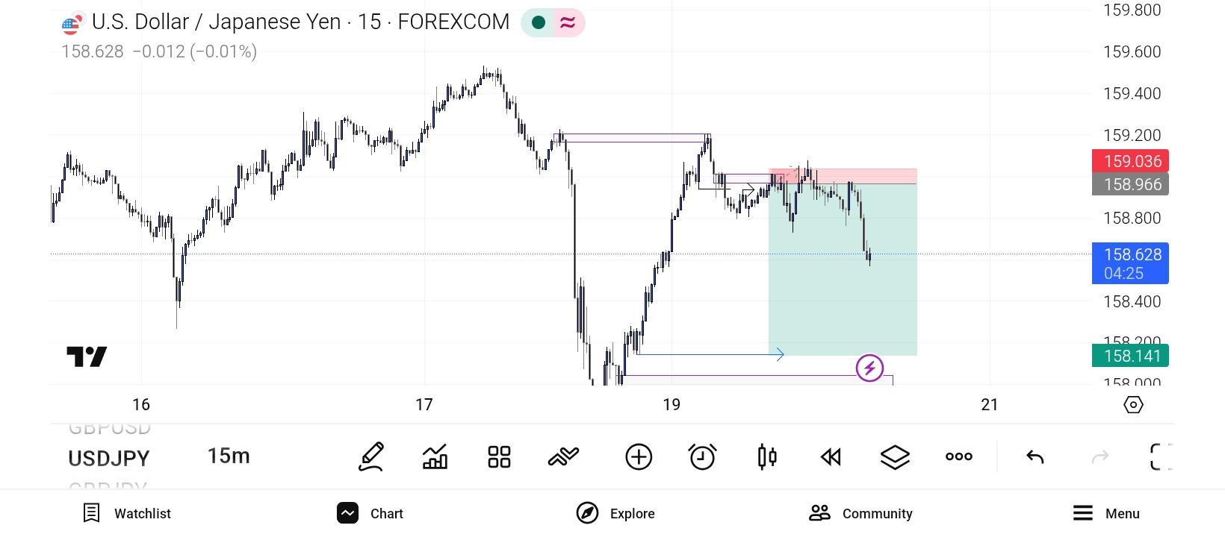Select the drawing pencil tool
This screenshot has height=537, width=1225.
click(x=371, y=456)
